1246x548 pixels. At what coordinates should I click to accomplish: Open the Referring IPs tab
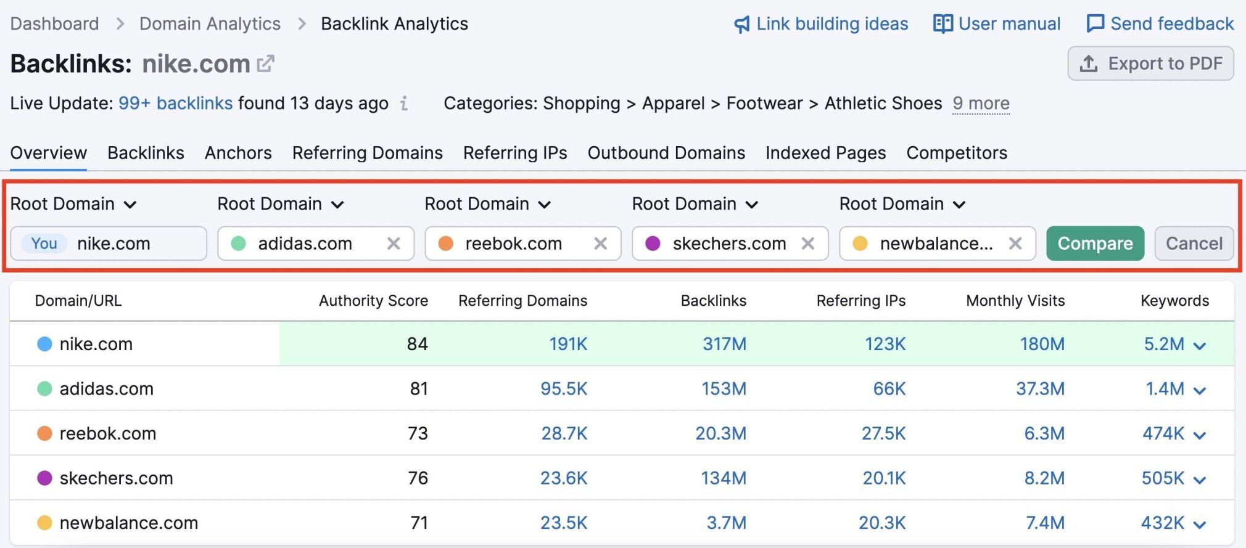pyautogui.click(x=515, y=153)
